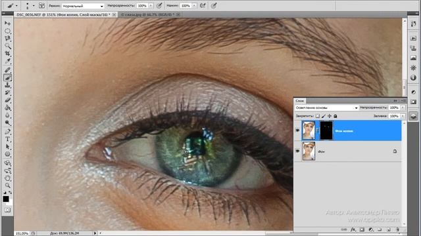The image size is (421, 236).
Task: Select the Ellipse shape tool
Action: pos(7,154)
